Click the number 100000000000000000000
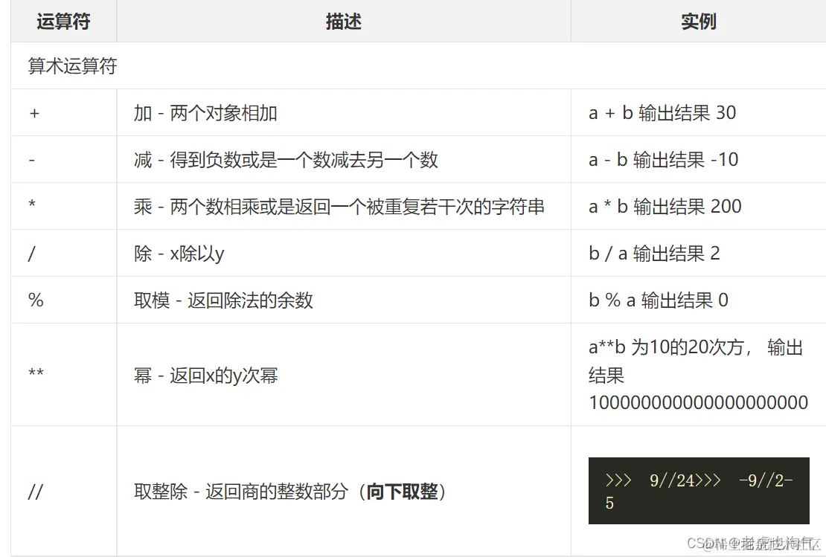Viewport: 826px width, 557px height. (698, 403)
